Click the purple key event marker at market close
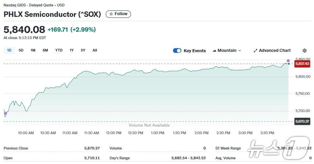 [x=288, y=61]
